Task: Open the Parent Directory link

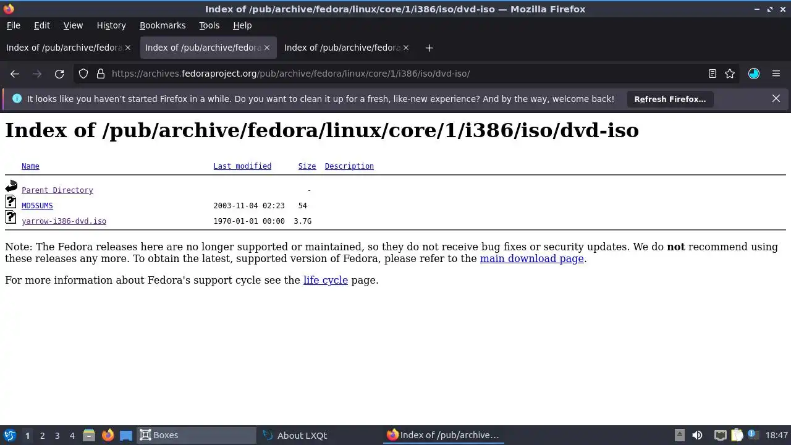Action: [57, 190]
